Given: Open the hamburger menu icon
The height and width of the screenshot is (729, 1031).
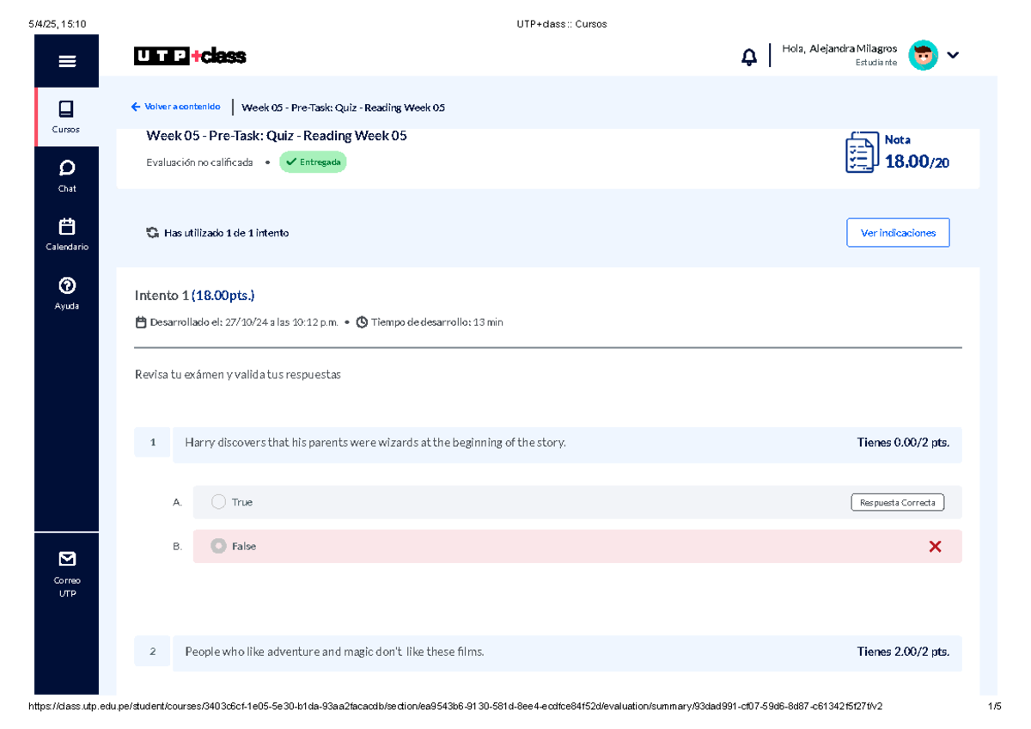Looking at the screenshot, I should click(67, 61).
